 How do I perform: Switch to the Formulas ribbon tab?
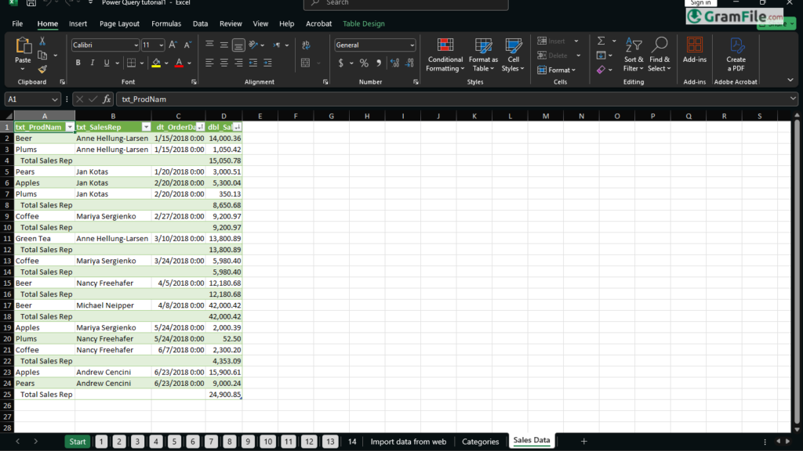[x=166, y=23]
